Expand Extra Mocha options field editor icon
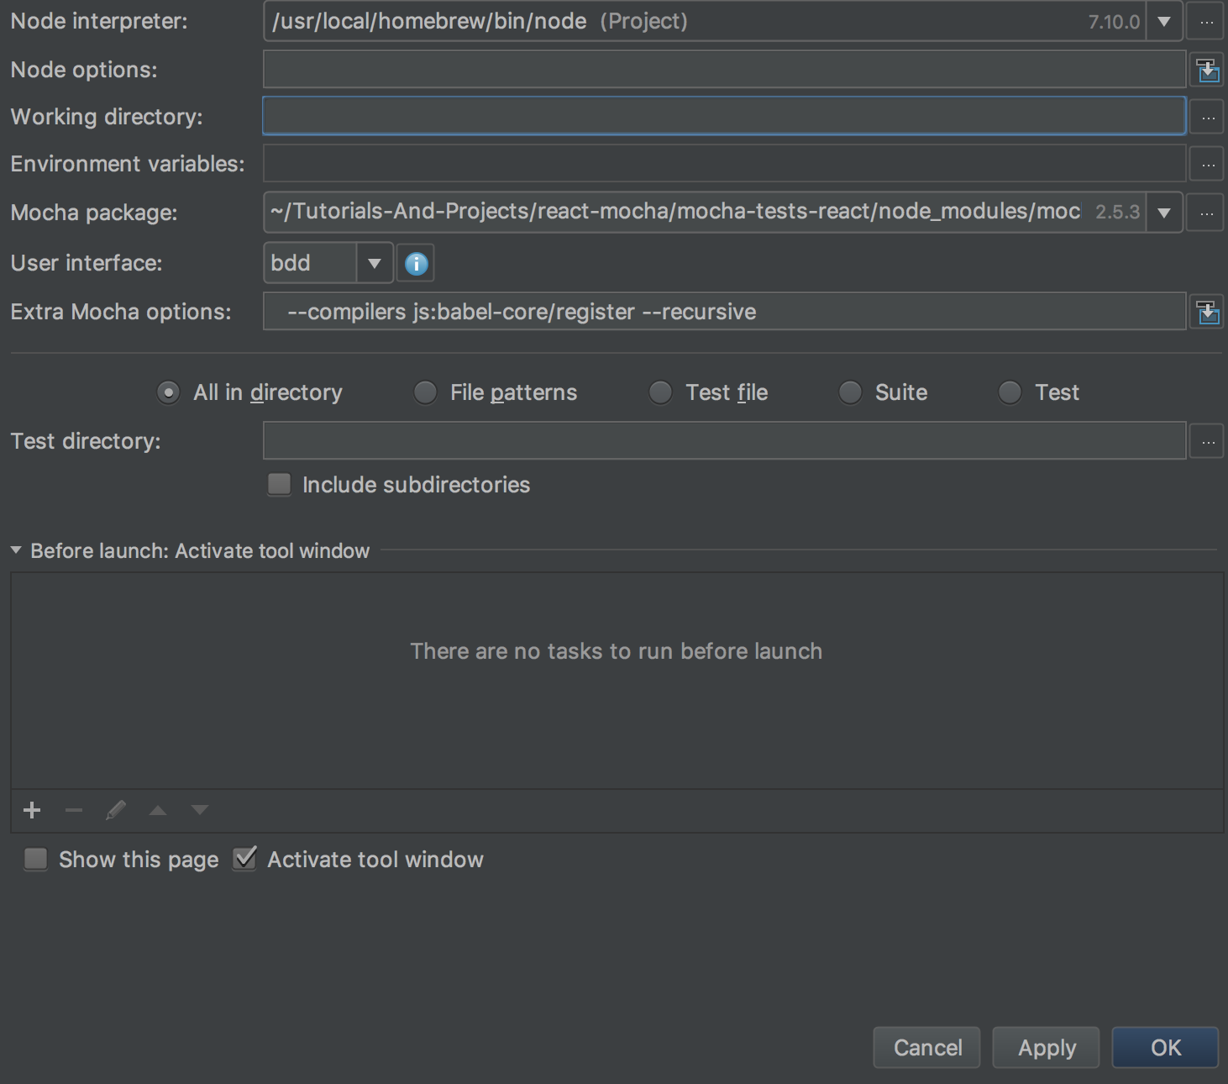This screenshot has width=1228, height=1084. pos(1208,313)
